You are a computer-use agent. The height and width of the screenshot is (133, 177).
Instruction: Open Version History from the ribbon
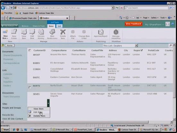coord(41,34)
